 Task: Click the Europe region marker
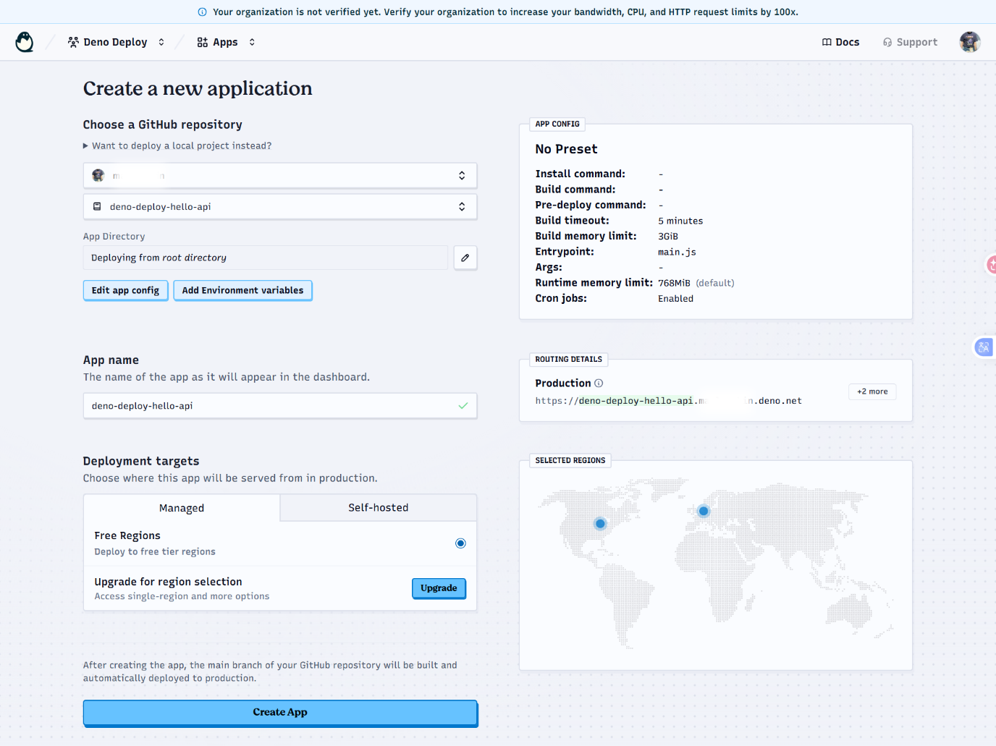(x=703, y=511)
